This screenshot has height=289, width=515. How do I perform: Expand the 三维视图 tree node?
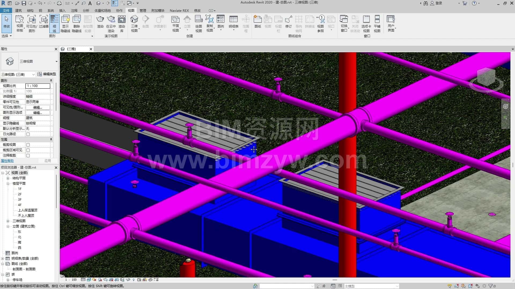point(8,221)
